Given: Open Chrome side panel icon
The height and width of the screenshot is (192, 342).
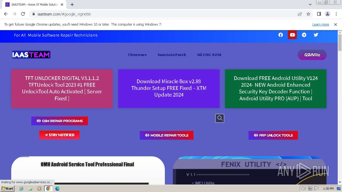Looking at the screenshot, I should 319,14.
